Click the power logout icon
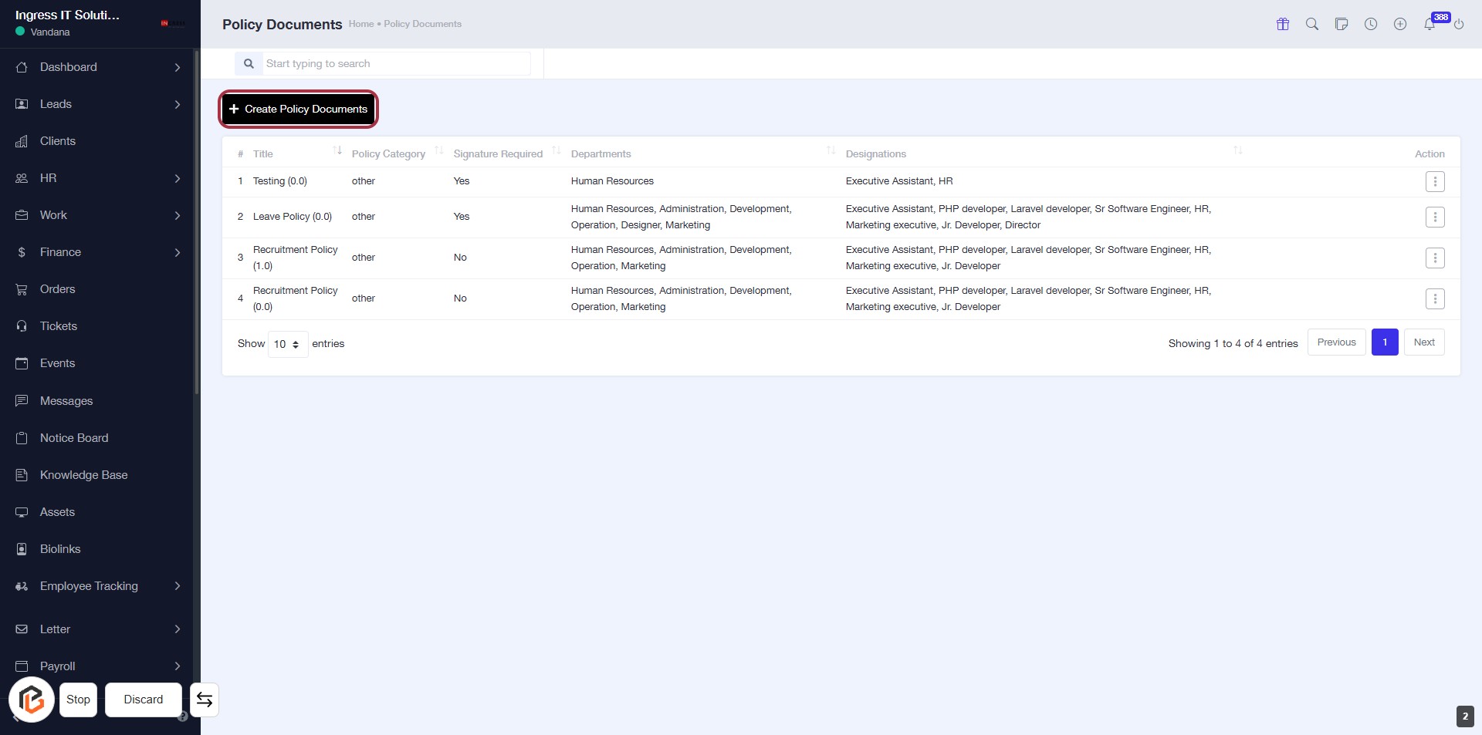 pos(1459,24)
